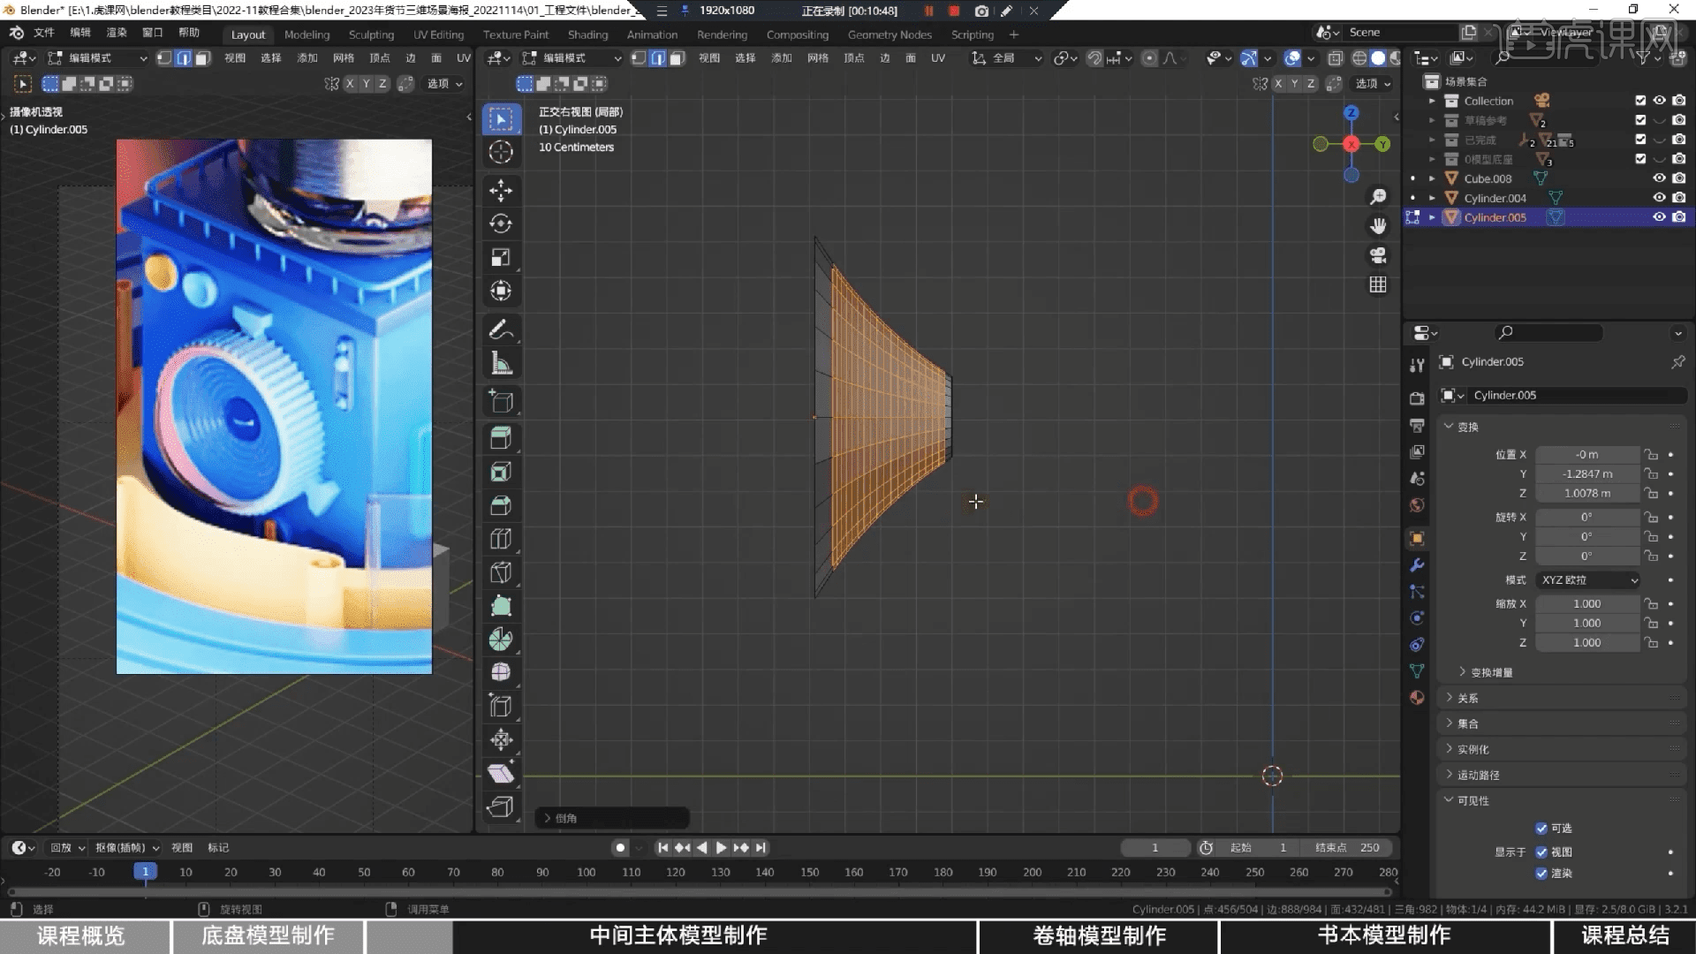The image size is (1696, 954).
Task: Toggle lock on 位置 X field
Action: [x=1651, y=455]
